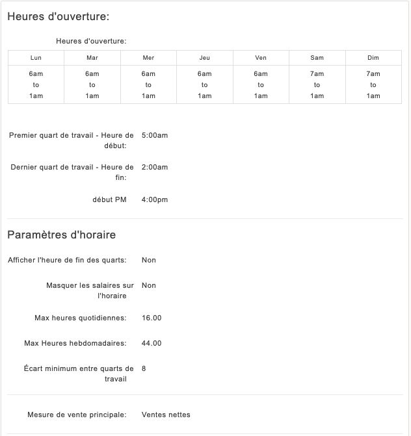Click the "Afficher l'heure de fin des quarts" label

click(67, 260)
